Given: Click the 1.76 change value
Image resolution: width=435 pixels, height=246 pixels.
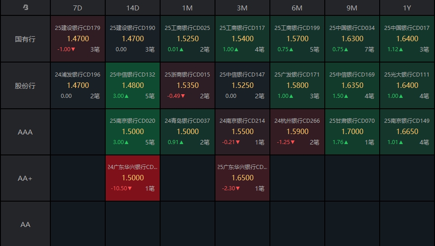Looking at the screenshot, I should [340, 142].
